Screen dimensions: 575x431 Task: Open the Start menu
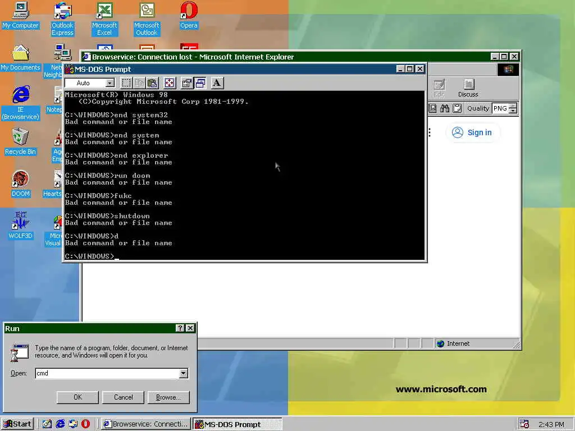17,424
